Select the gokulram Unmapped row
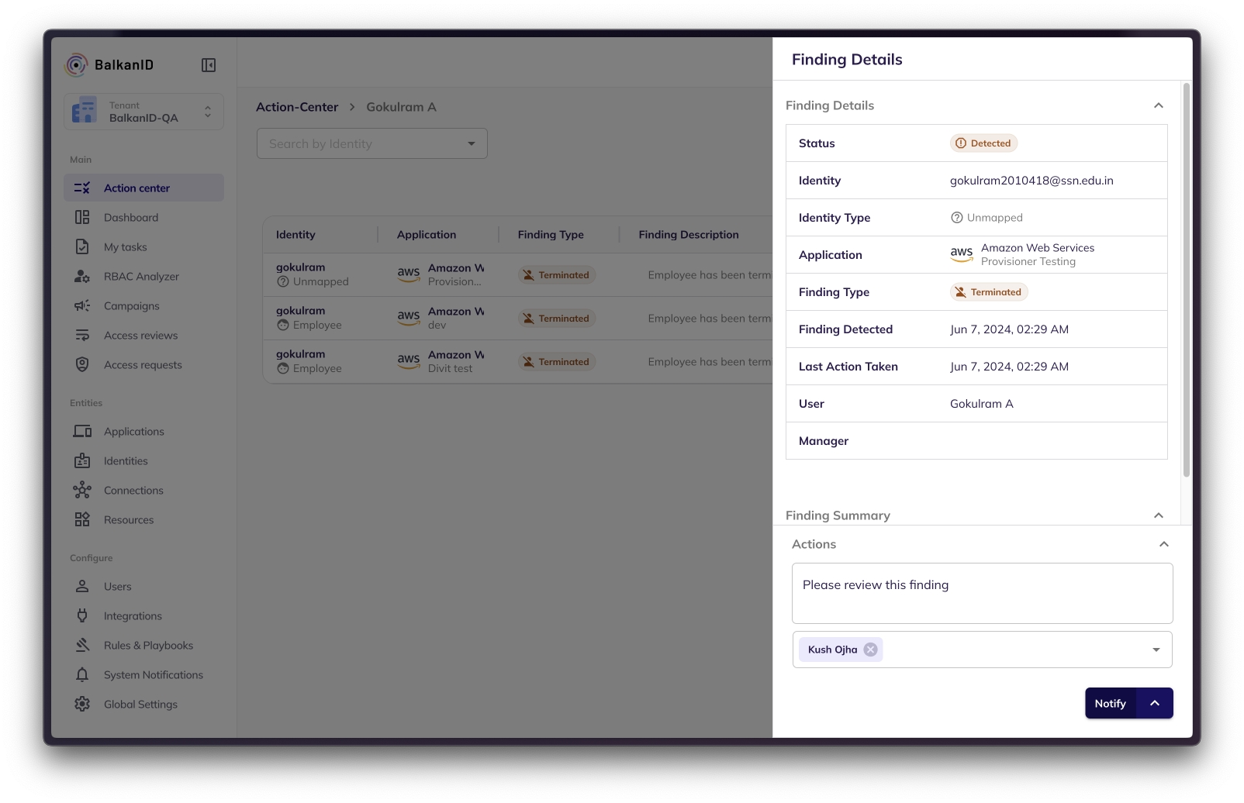Image resolution: width=1244 pixels, height=803 pixels. click(517, 274)
